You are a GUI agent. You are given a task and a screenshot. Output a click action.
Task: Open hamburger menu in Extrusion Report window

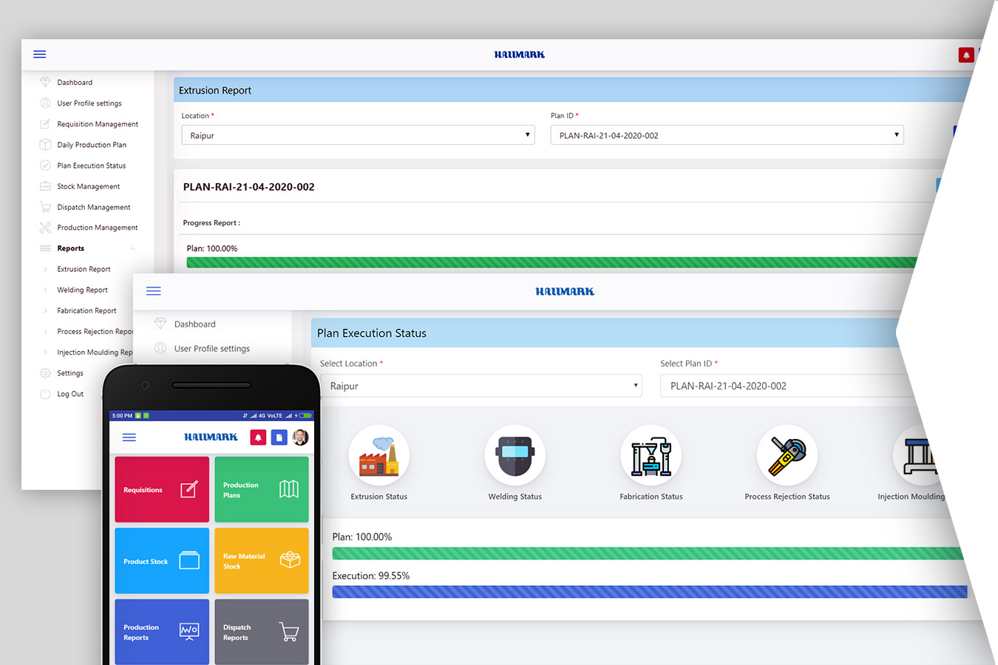click(x=40, y=54)
